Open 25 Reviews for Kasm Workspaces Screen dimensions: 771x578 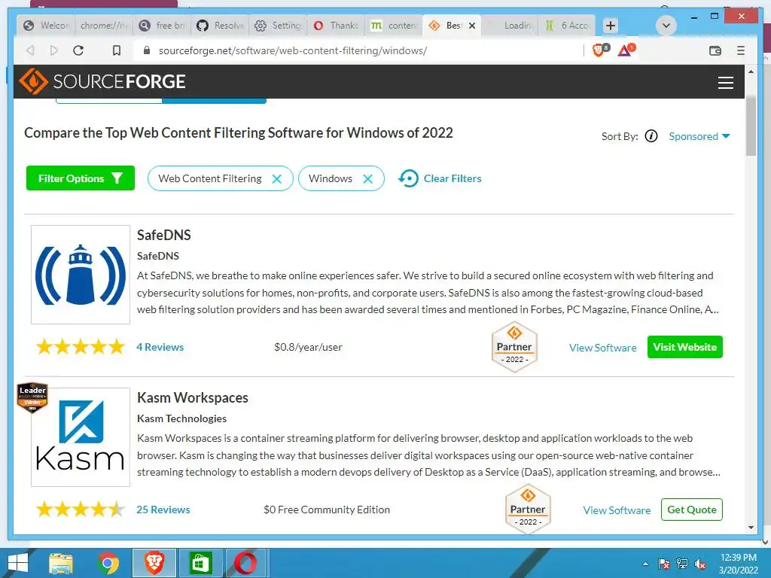point(163,510)
